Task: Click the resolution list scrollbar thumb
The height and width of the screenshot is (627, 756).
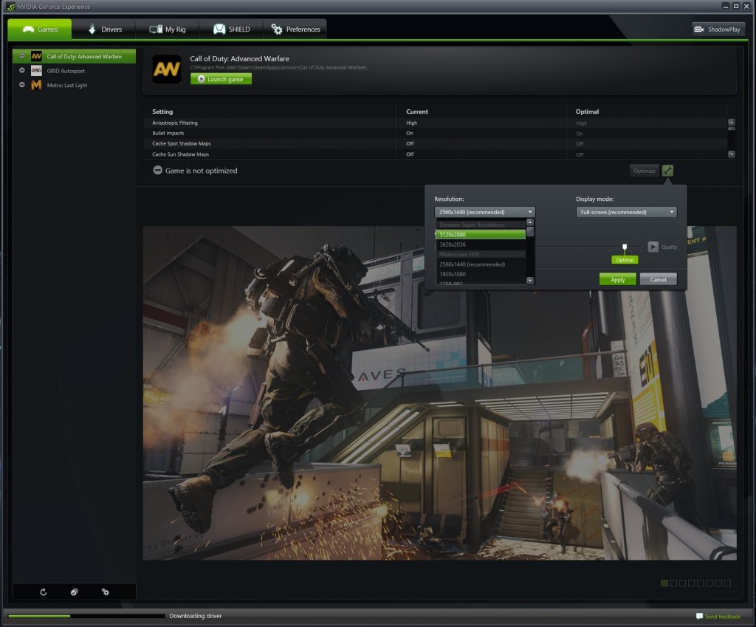Action: [x=530, y=231]
